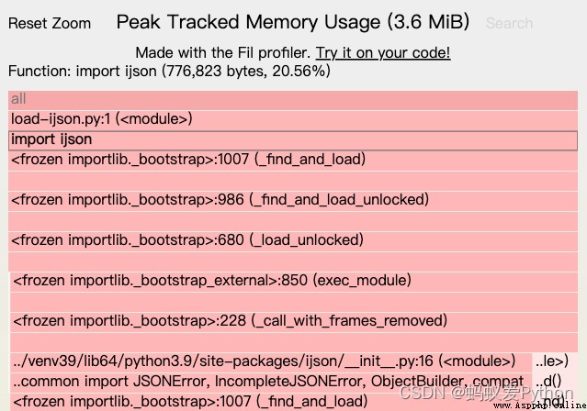Click the blank bar below _load_unlocked frame
The height and width of the screenshot is (411, 587).
[x=293, y=261]
